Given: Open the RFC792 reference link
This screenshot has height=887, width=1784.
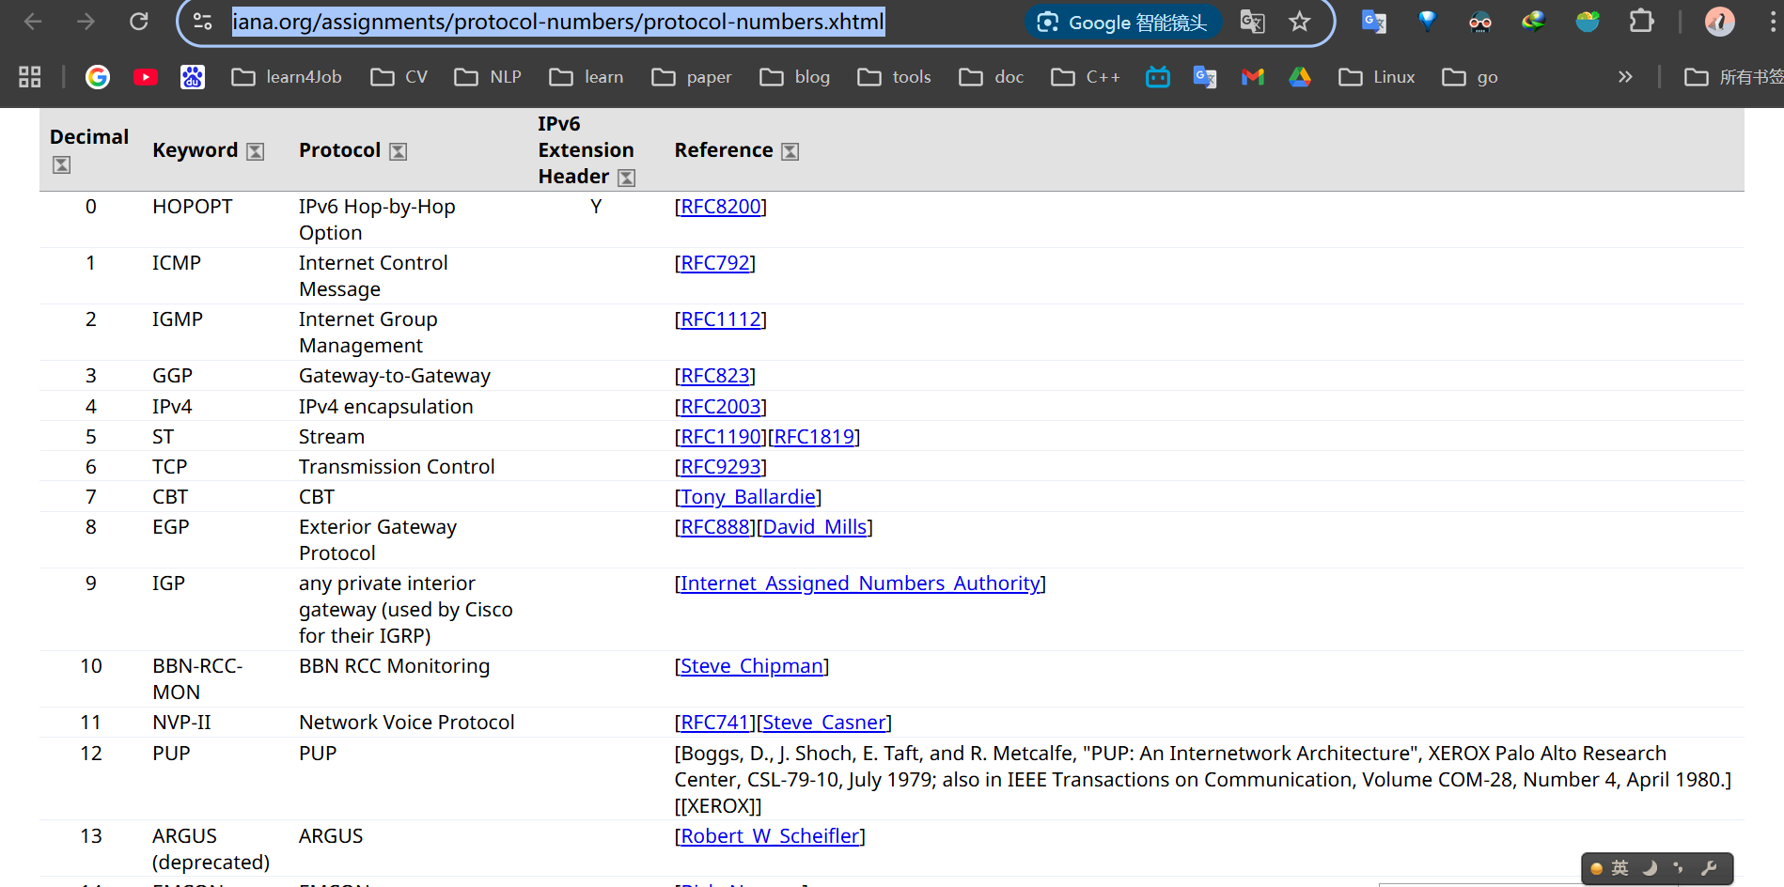Looking at the screenshot, I should (715, 263).
